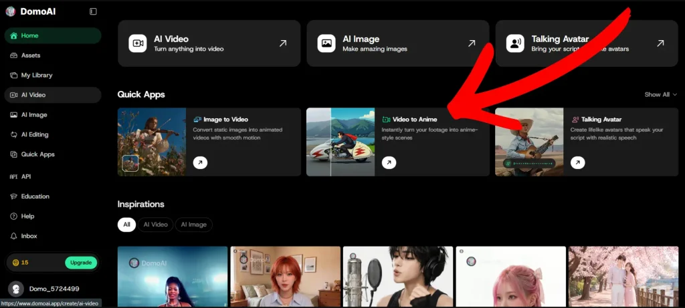Image resolution: width=685 pixels, height=308 pixels.
Task: Click the 15 credits count
Action: point(25,263)
